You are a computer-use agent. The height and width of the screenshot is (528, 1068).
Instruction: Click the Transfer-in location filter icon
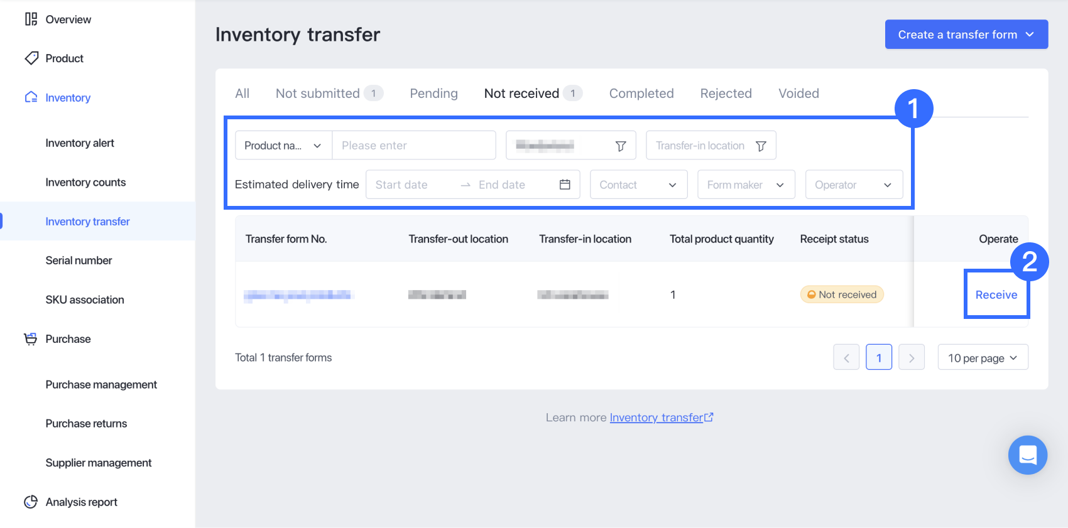point(761,146)
